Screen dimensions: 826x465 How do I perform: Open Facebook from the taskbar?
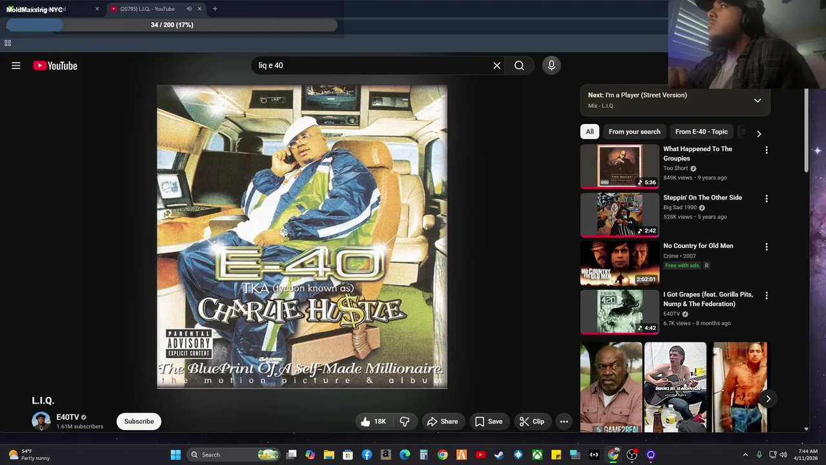coord(367,455)
